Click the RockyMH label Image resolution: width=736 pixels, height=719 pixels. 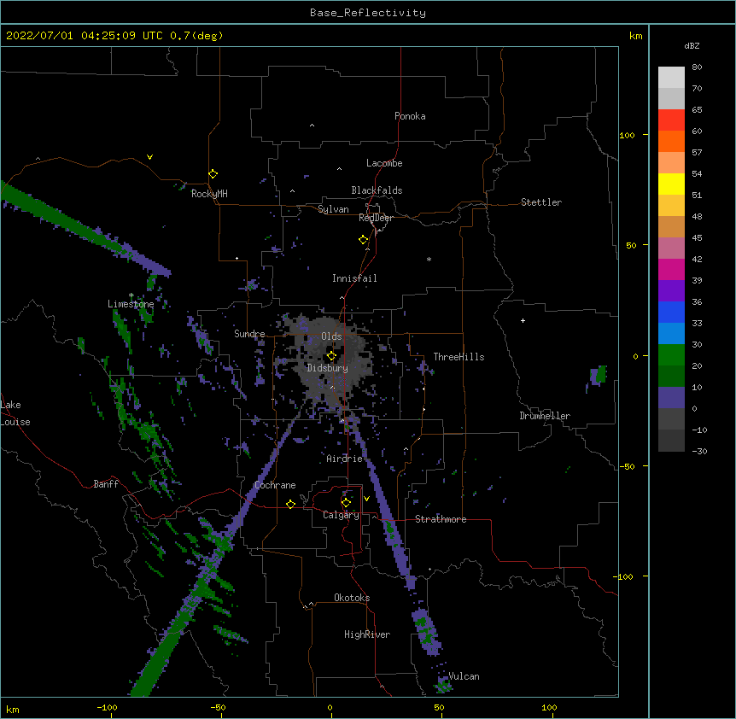[x=209, y=194]
